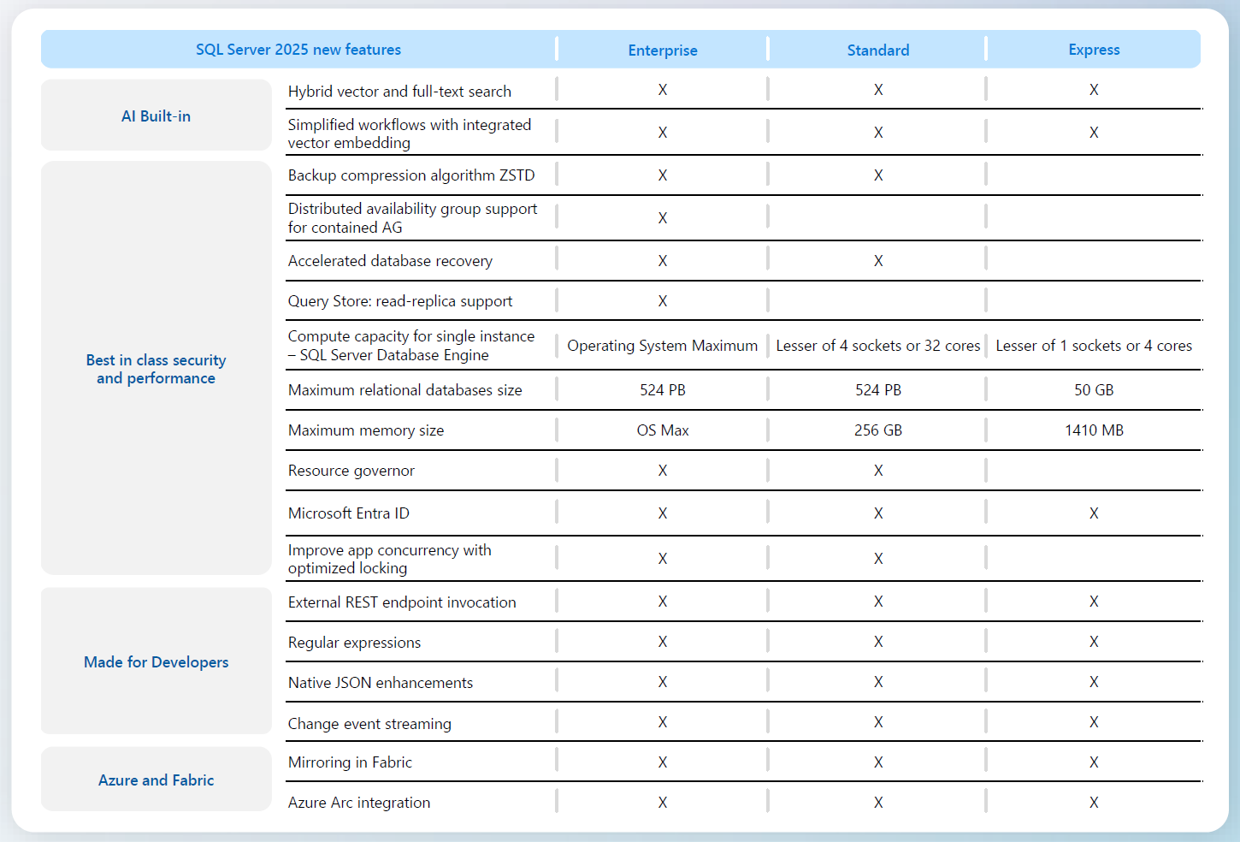The height and width of the screenshot is (842, 1240).
Task: Select the Regular expressions feature label
Action: point(354,643)
